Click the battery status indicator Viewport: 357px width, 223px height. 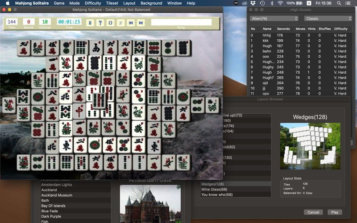(295, 3)
